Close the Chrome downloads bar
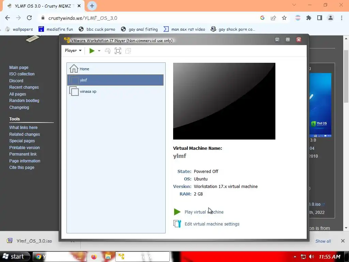Viewport: 349px width, 262px height. coord(343,241)
